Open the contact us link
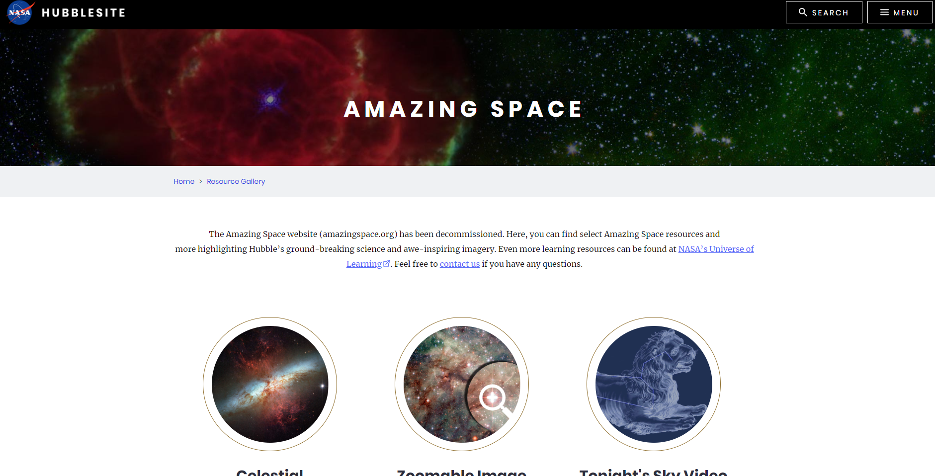This screenshot has height=476, width=935. click(460, 264)
